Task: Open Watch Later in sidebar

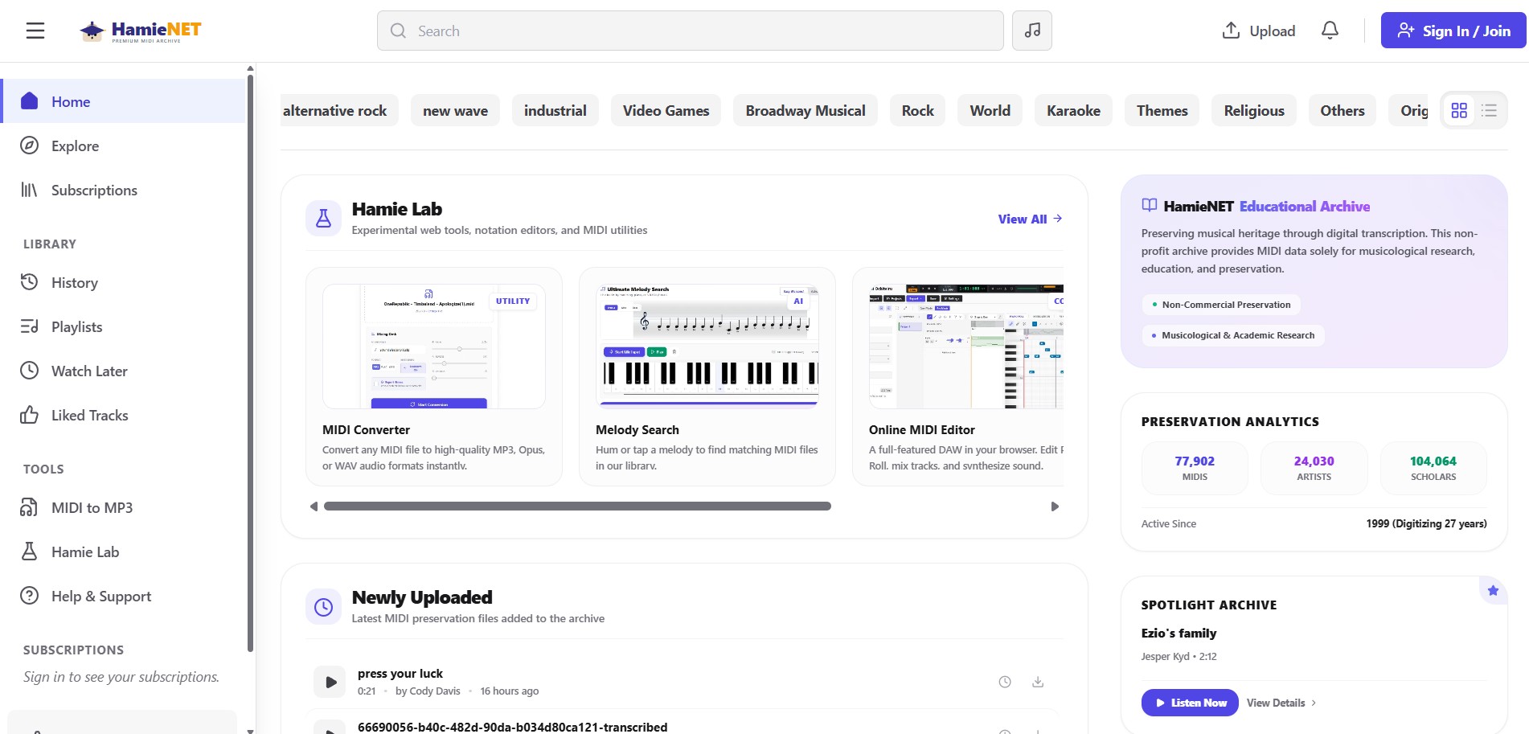Action: [124, 371]
